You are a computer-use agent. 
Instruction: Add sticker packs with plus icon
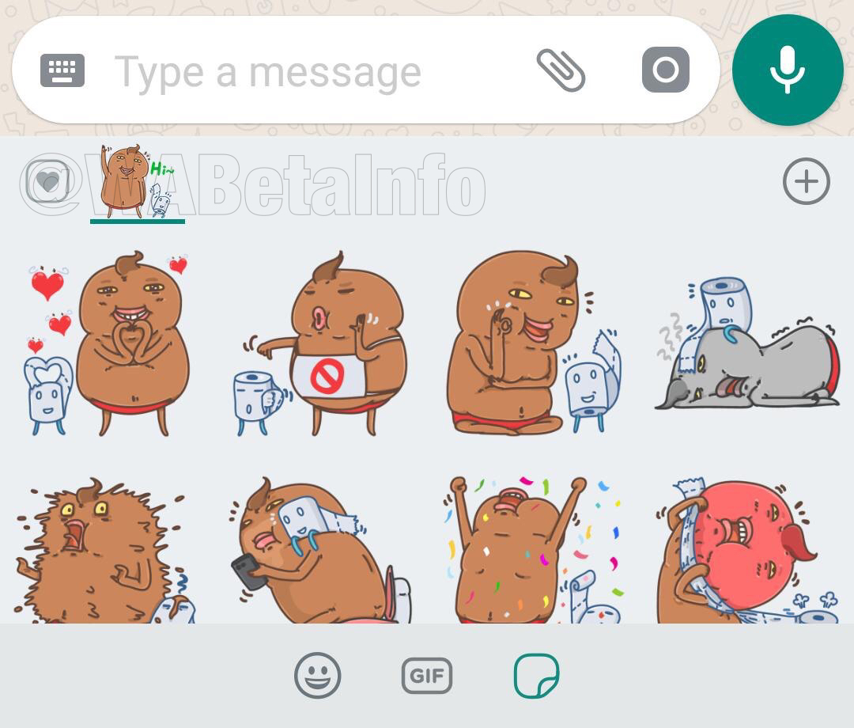[806, 181]
